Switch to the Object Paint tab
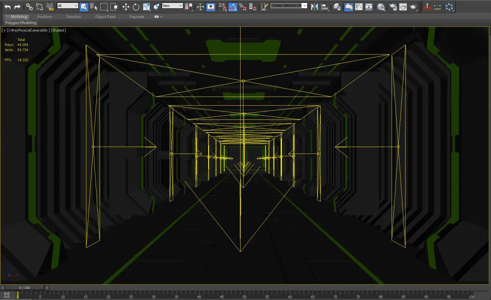491x300 pixels. point(106,17)
